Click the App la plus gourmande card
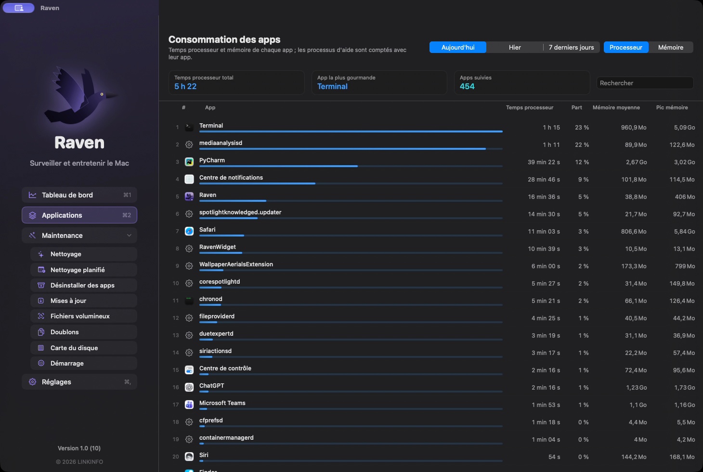 pos(379,82)
